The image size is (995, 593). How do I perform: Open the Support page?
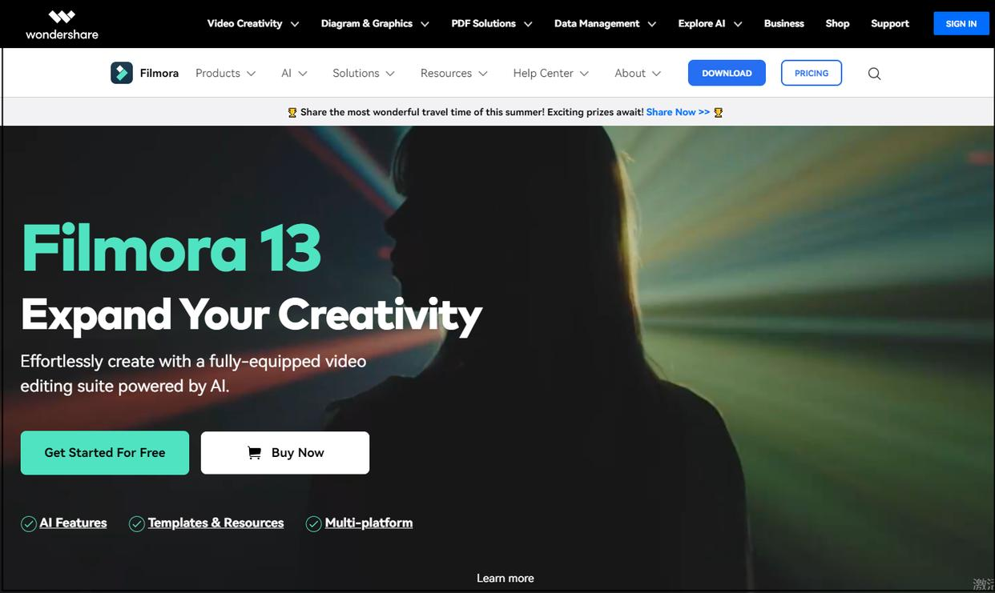click(890, 23)
